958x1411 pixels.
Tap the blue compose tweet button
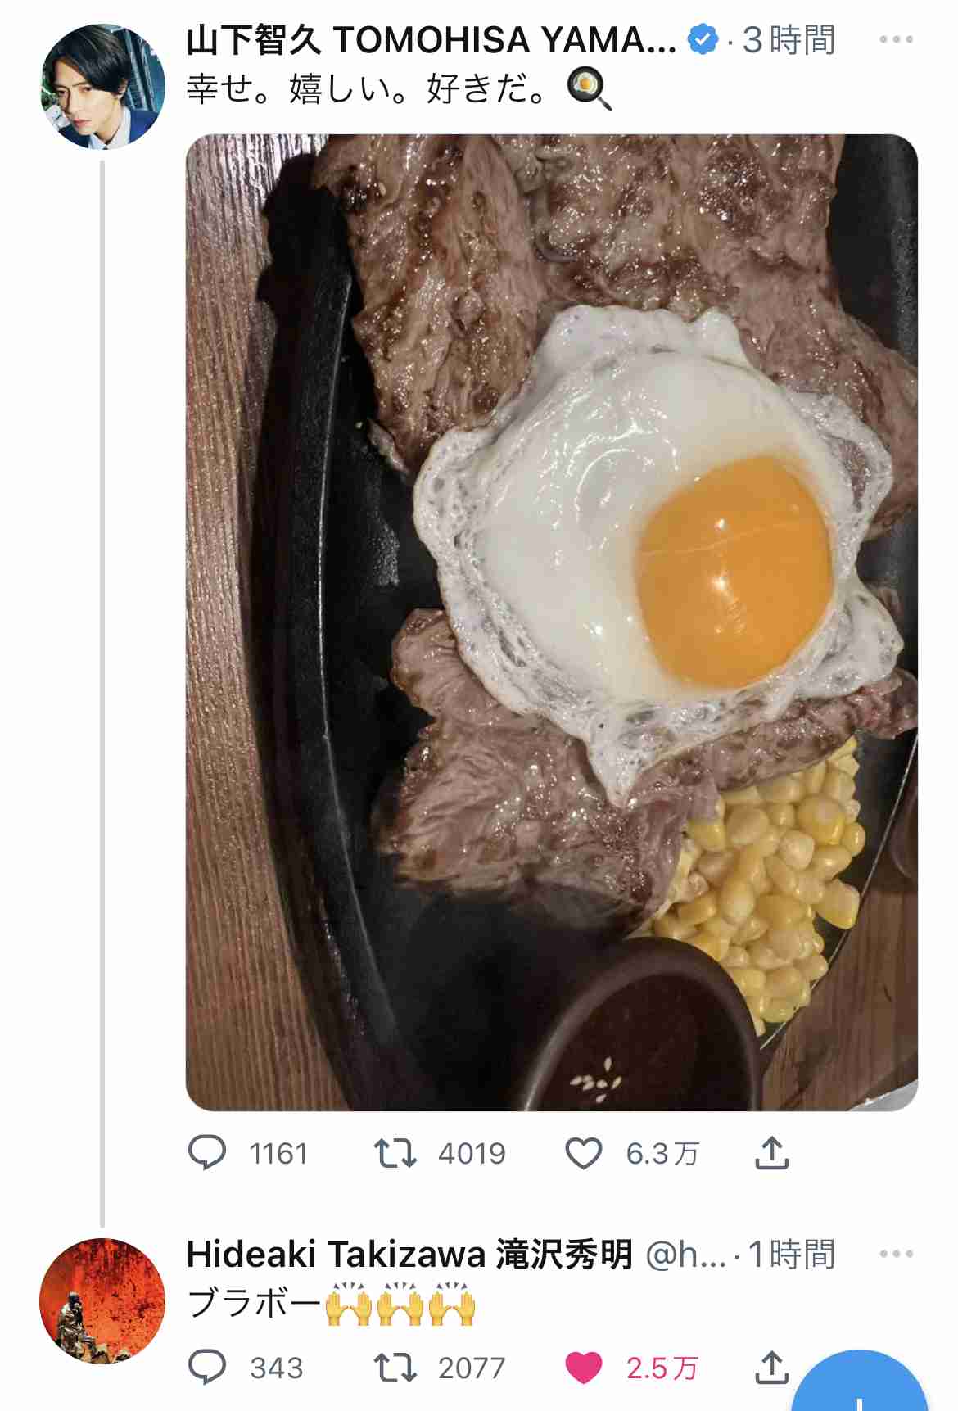(859, 1384)
